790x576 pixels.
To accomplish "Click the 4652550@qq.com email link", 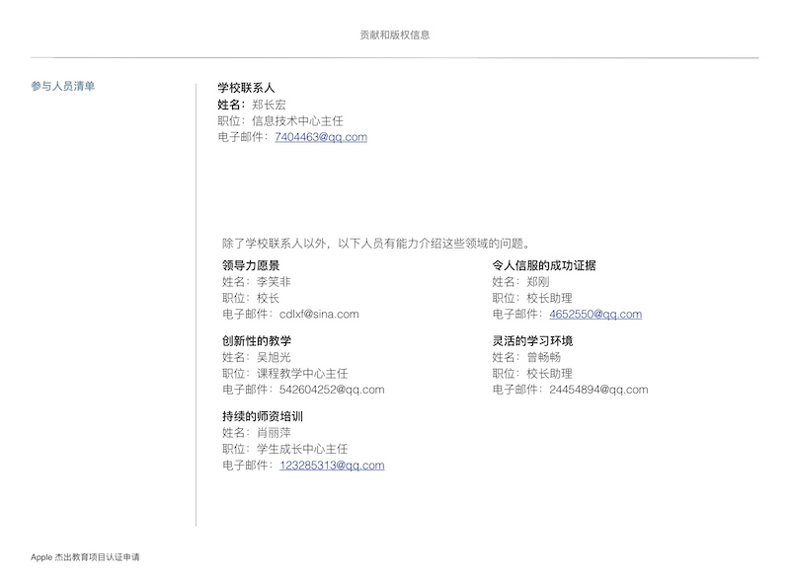I will point(595,315).
